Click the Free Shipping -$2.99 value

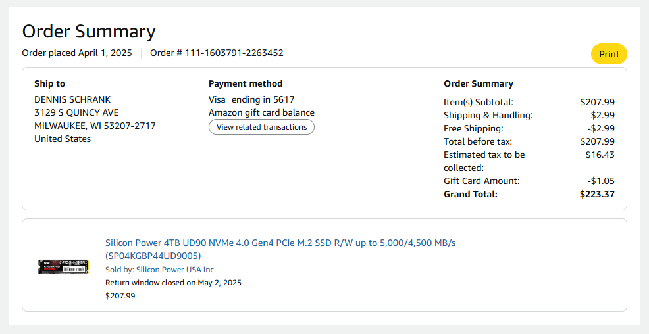(x=601, y=128)
